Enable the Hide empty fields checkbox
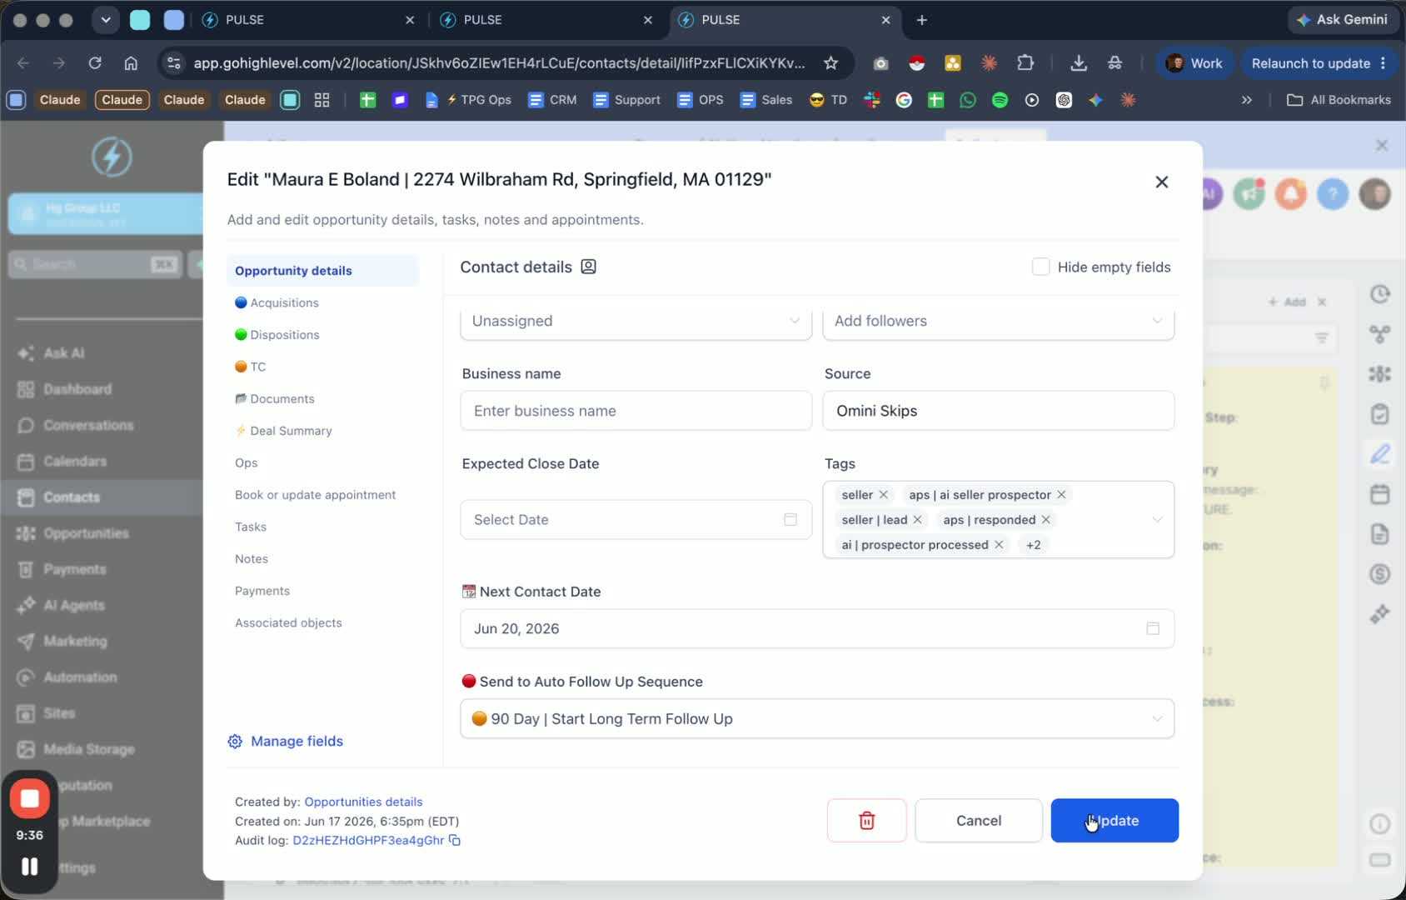The width and height of the screenshot is (1406, 900). pyautogui.click(x=1040, y=267)
